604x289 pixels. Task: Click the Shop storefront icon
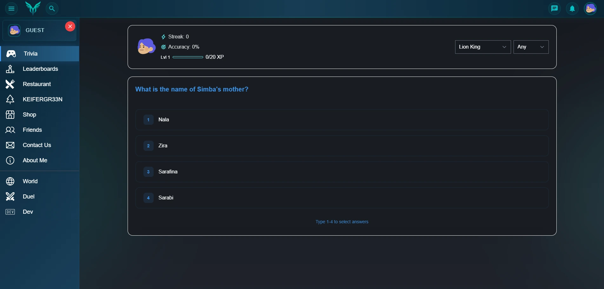click(x=10, y=115)
